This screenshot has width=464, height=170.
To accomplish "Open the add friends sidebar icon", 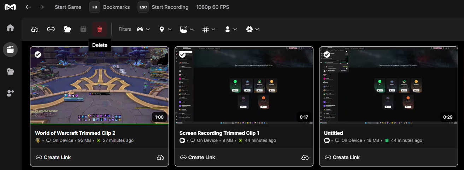I will pyautogui.click(x=10, y=93).
